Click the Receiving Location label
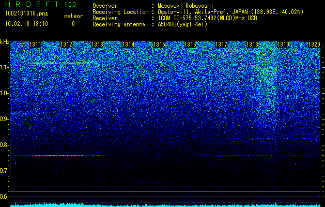Viewport: 325px width, 207px height. (x=120, y=12)
